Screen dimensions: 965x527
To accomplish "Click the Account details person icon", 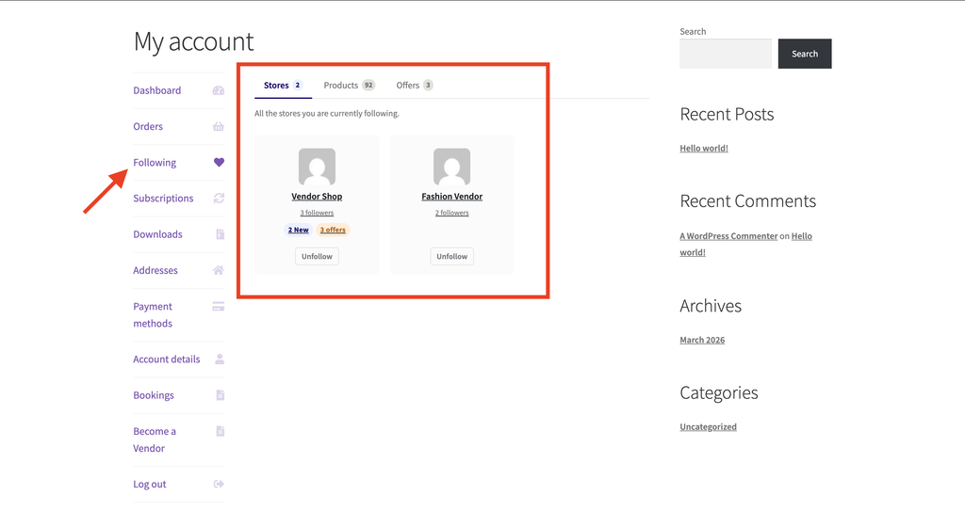I will click(x=220, y=359).
